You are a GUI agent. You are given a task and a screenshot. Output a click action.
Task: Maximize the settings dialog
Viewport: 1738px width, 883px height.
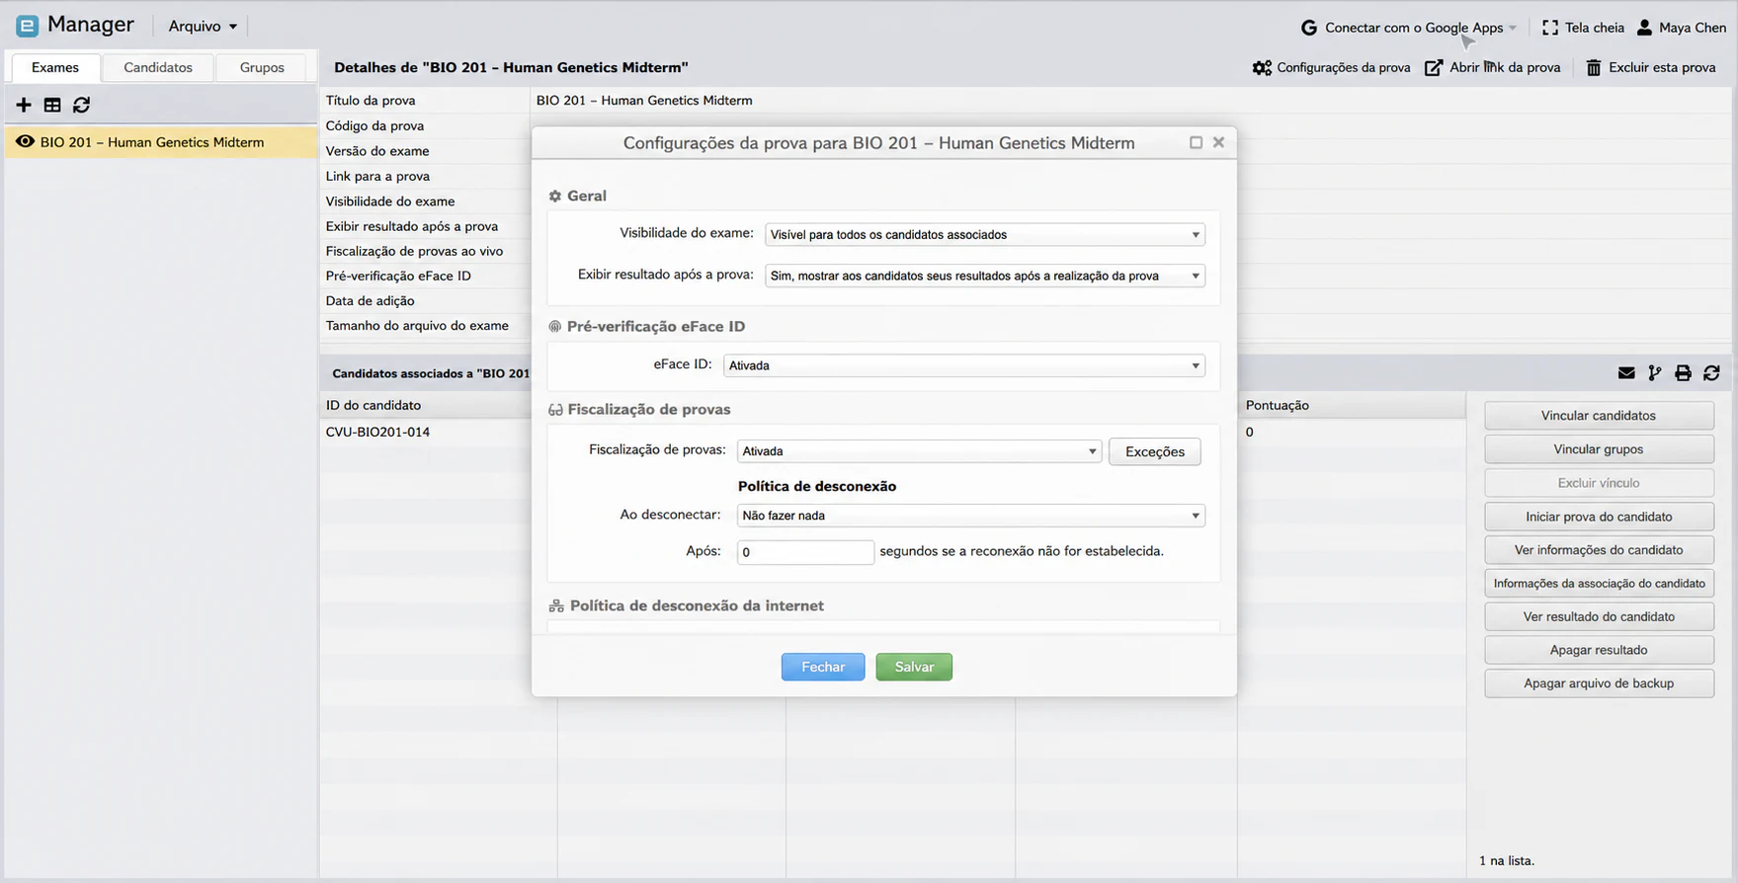point(1196,142)
